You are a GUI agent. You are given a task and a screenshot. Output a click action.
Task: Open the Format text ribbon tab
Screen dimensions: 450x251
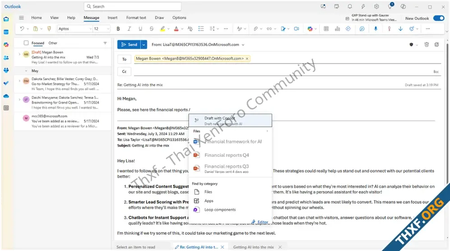click(x=136, y=18)
